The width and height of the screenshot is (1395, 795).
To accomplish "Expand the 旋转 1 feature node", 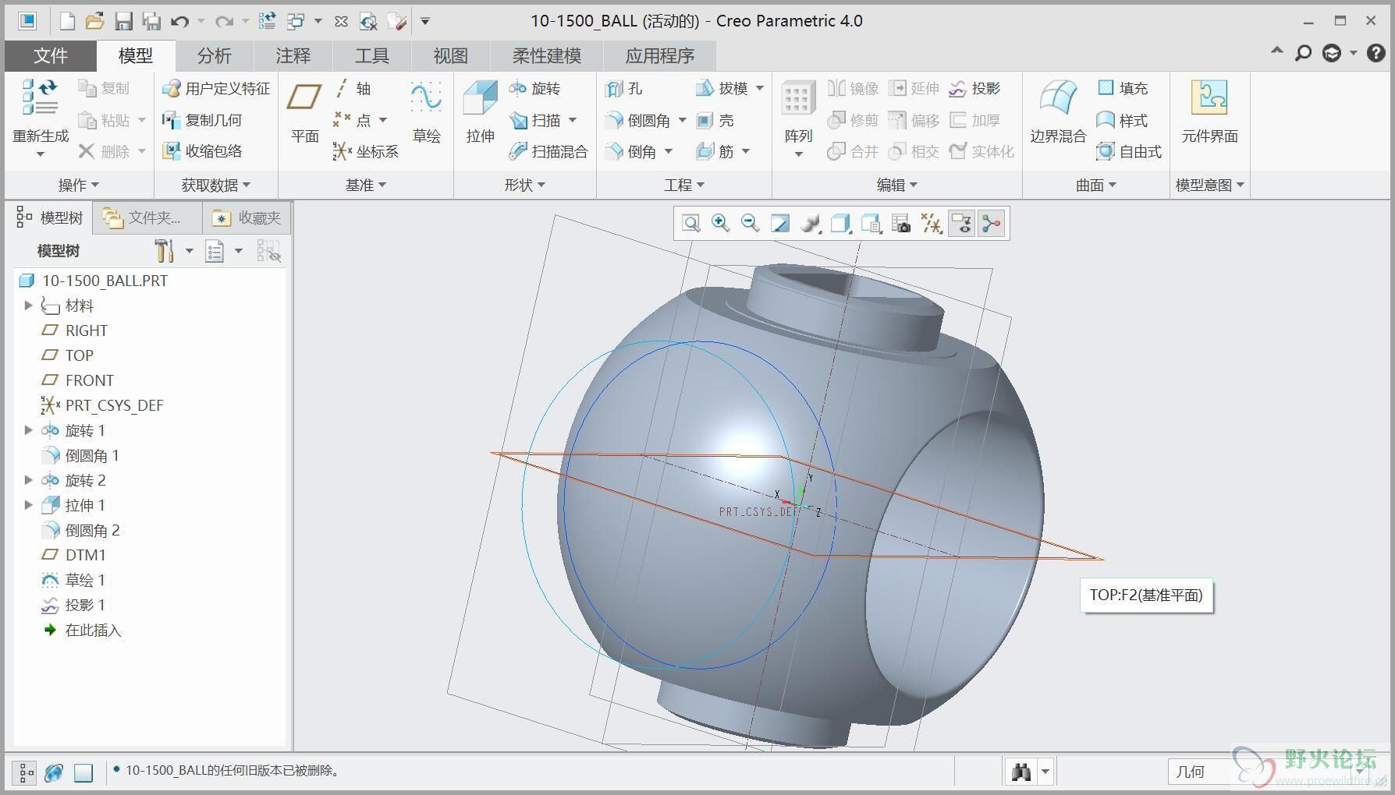I will pos(28,430).
